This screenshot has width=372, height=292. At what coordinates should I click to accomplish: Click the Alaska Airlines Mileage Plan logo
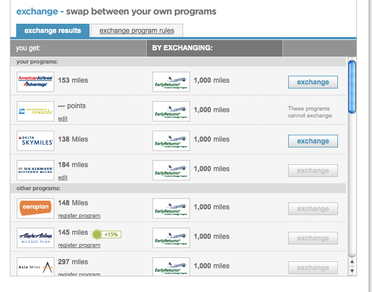point(35,238)
